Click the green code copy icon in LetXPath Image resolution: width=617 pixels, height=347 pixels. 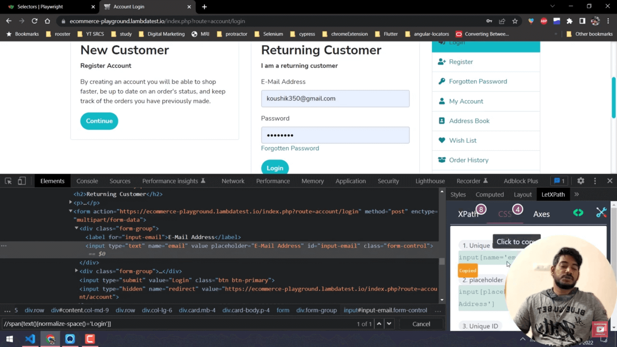click(578, 212)
